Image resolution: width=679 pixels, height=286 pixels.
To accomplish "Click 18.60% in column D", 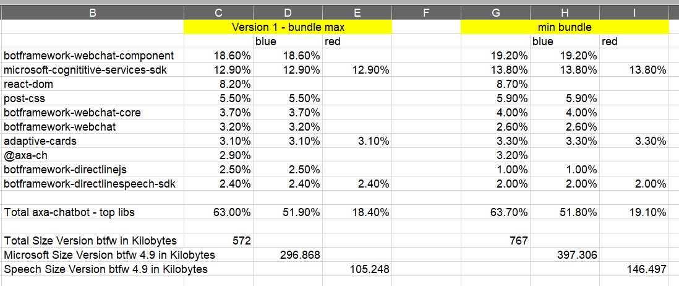I will click(301, 56).
